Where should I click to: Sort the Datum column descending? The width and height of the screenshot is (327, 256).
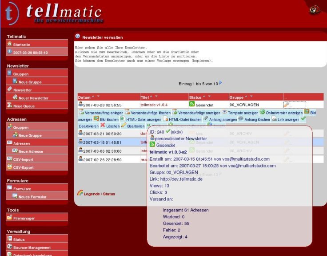(99, 97)
